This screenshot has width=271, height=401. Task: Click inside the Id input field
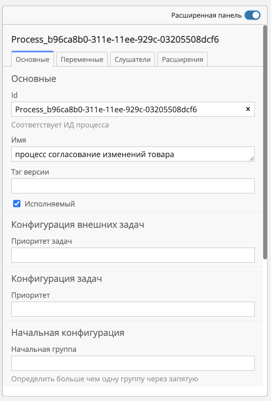pos(112,109)
